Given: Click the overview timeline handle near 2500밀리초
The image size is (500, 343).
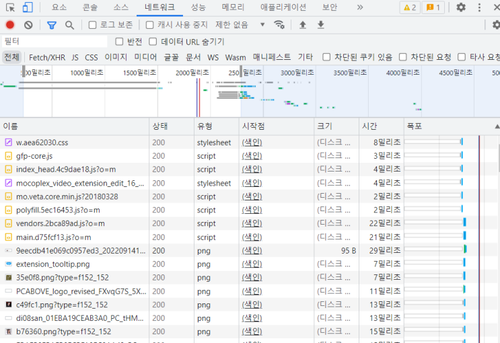Looking at the screenshot, I should (x=241, y=71).
